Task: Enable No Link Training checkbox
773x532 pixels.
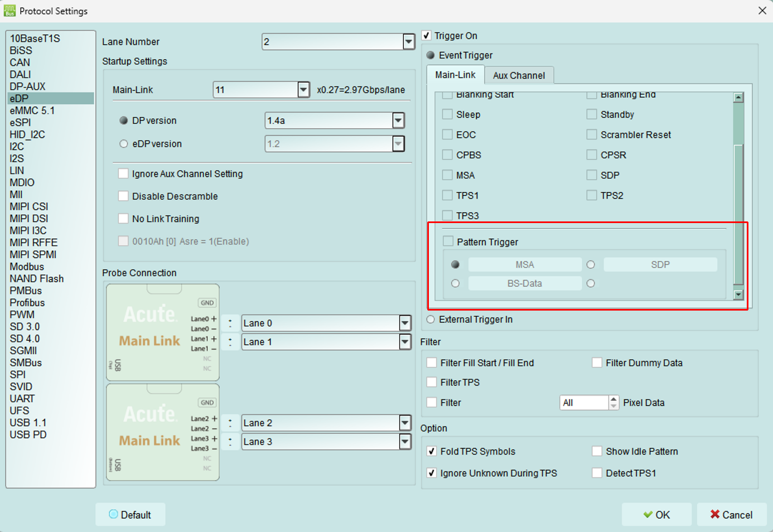Action: [x=123, y=219]
